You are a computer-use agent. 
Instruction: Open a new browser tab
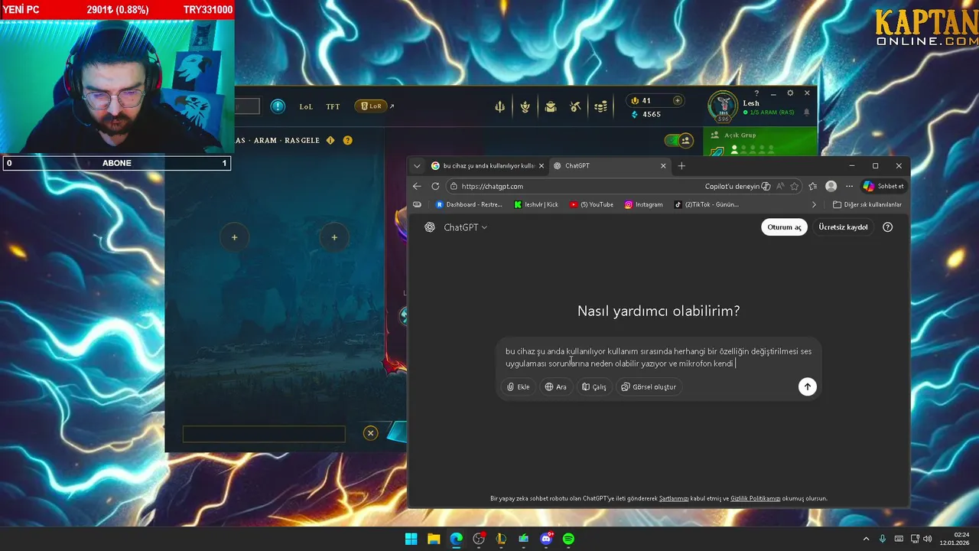(681, 165)
